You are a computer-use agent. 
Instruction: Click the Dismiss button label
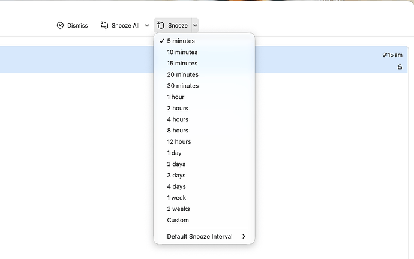click(77, 25)
